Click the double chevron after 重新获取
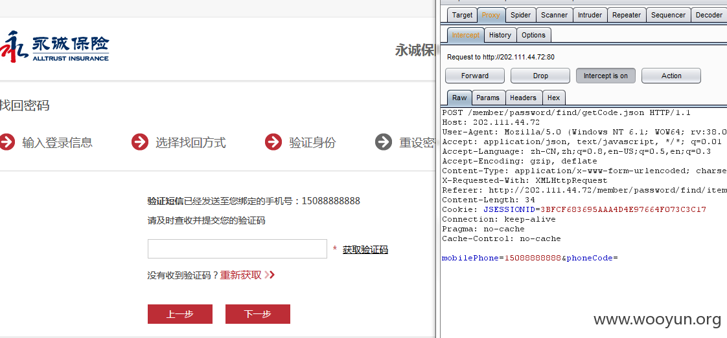 click(270, 275)
